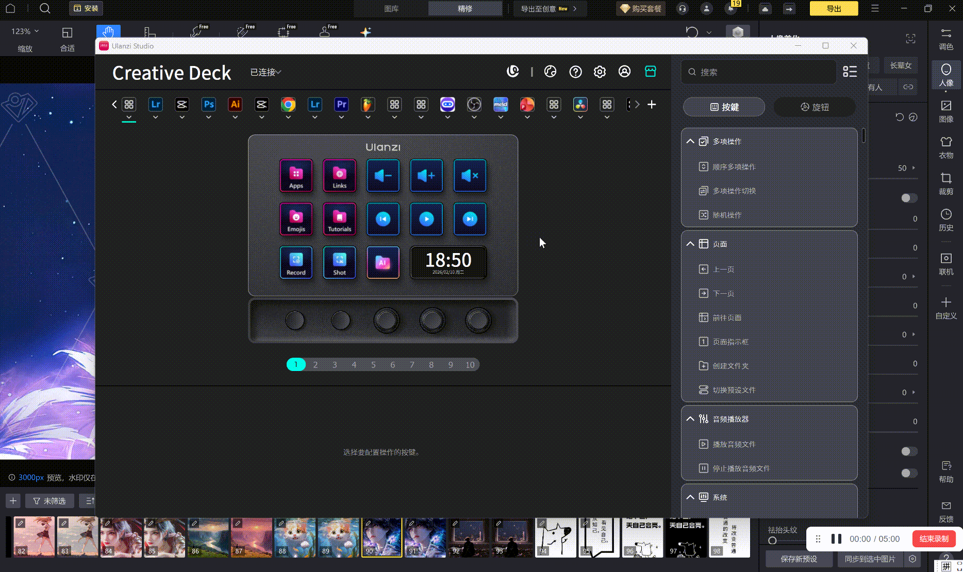Go to page 5 in pagination
Viewport: 963px width, 572px height.
pyautogui.click(x=373, y=365)
